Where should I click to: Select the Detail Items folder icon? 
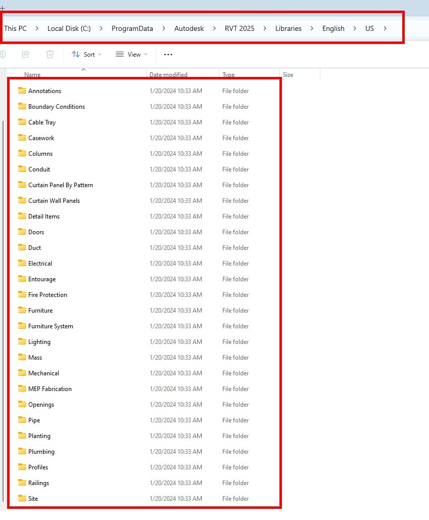pyautogui.click(x=22, y=216)
